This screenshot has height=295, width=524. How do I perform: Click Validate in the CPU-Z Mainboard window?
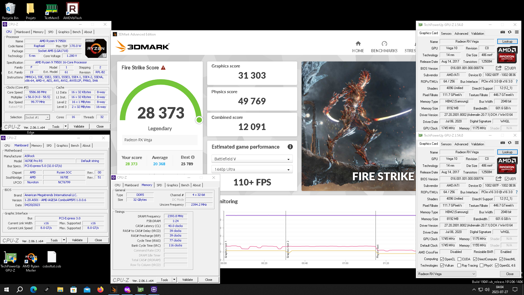(x=77, y=240)
